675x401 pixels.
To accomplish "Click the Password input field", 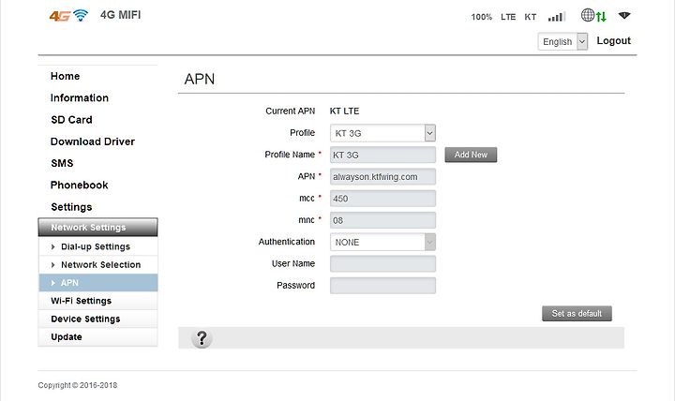I will [x=382, y=286].
